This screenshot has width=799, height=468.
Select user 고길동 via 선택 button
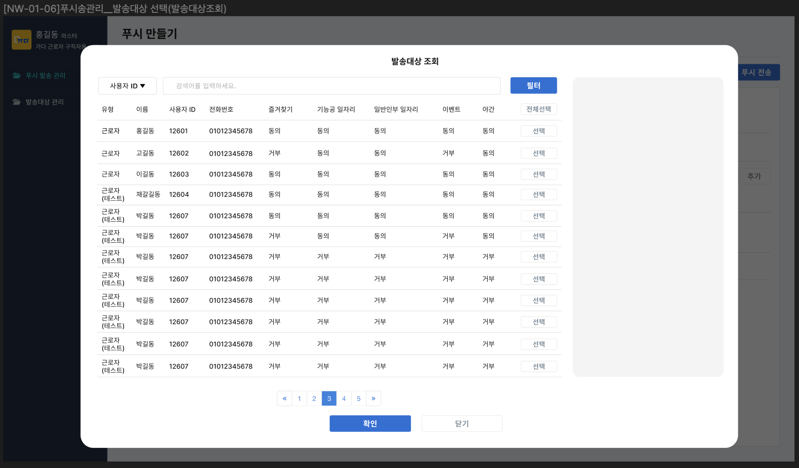point(539,153)
